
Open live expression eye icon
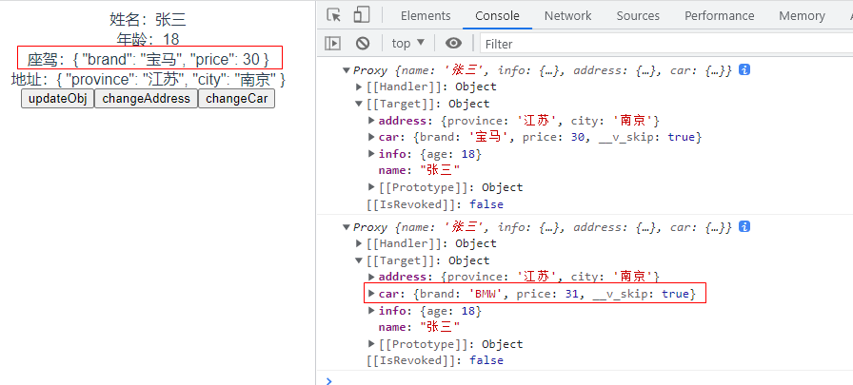point(453,44)
